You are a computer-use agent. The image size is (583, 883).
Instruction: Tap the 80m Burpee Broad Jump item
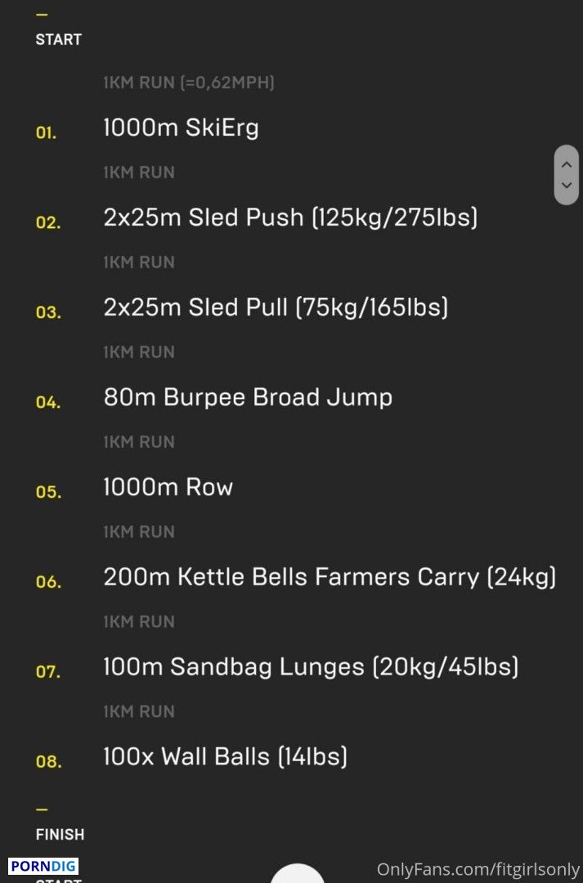click(248, 397)
